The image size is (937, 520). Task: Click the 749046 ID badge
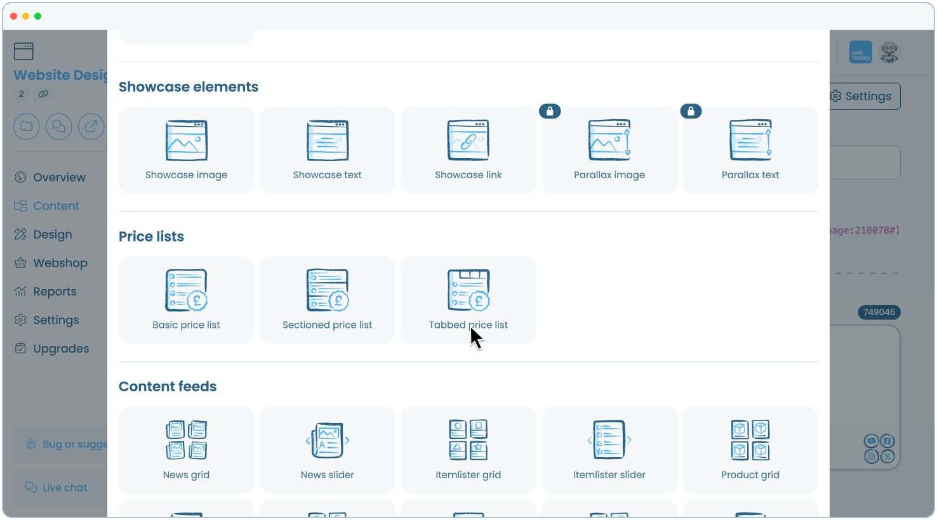coord(879,312)
